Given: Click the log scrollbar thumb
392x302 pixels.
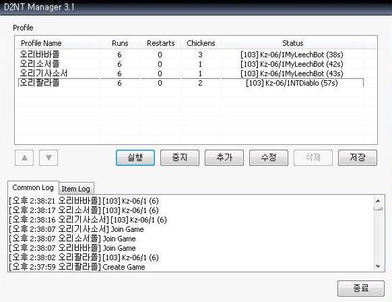Looking at the screenshot, I should pos(379,208).
